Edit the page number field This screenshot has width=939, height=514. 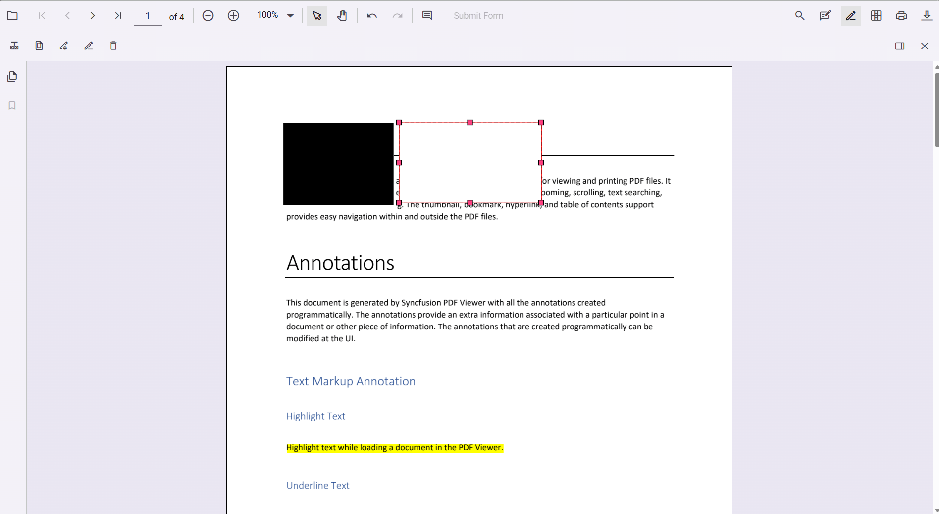(147, 15)
